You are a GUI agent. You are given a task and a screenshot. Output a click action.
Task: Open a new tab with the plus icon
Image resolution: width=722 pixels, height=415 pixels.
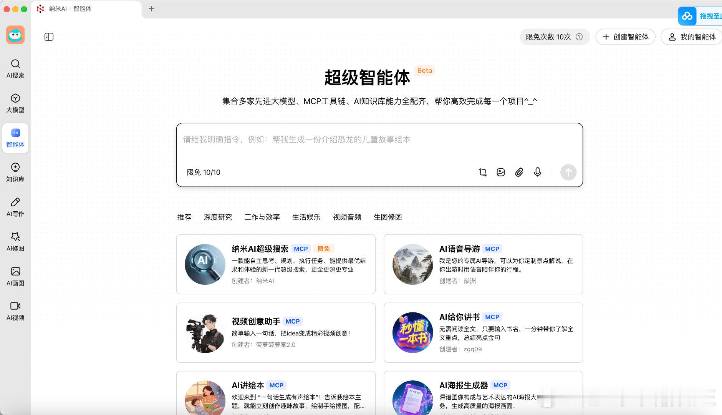(152, 8)
